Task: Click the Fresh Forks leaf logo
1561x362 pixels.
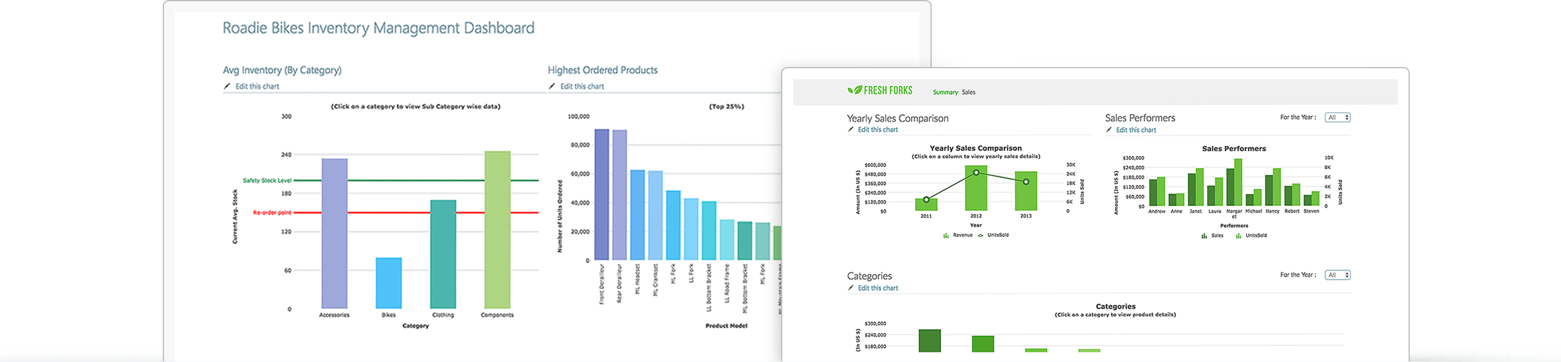Action: point(854,90)
